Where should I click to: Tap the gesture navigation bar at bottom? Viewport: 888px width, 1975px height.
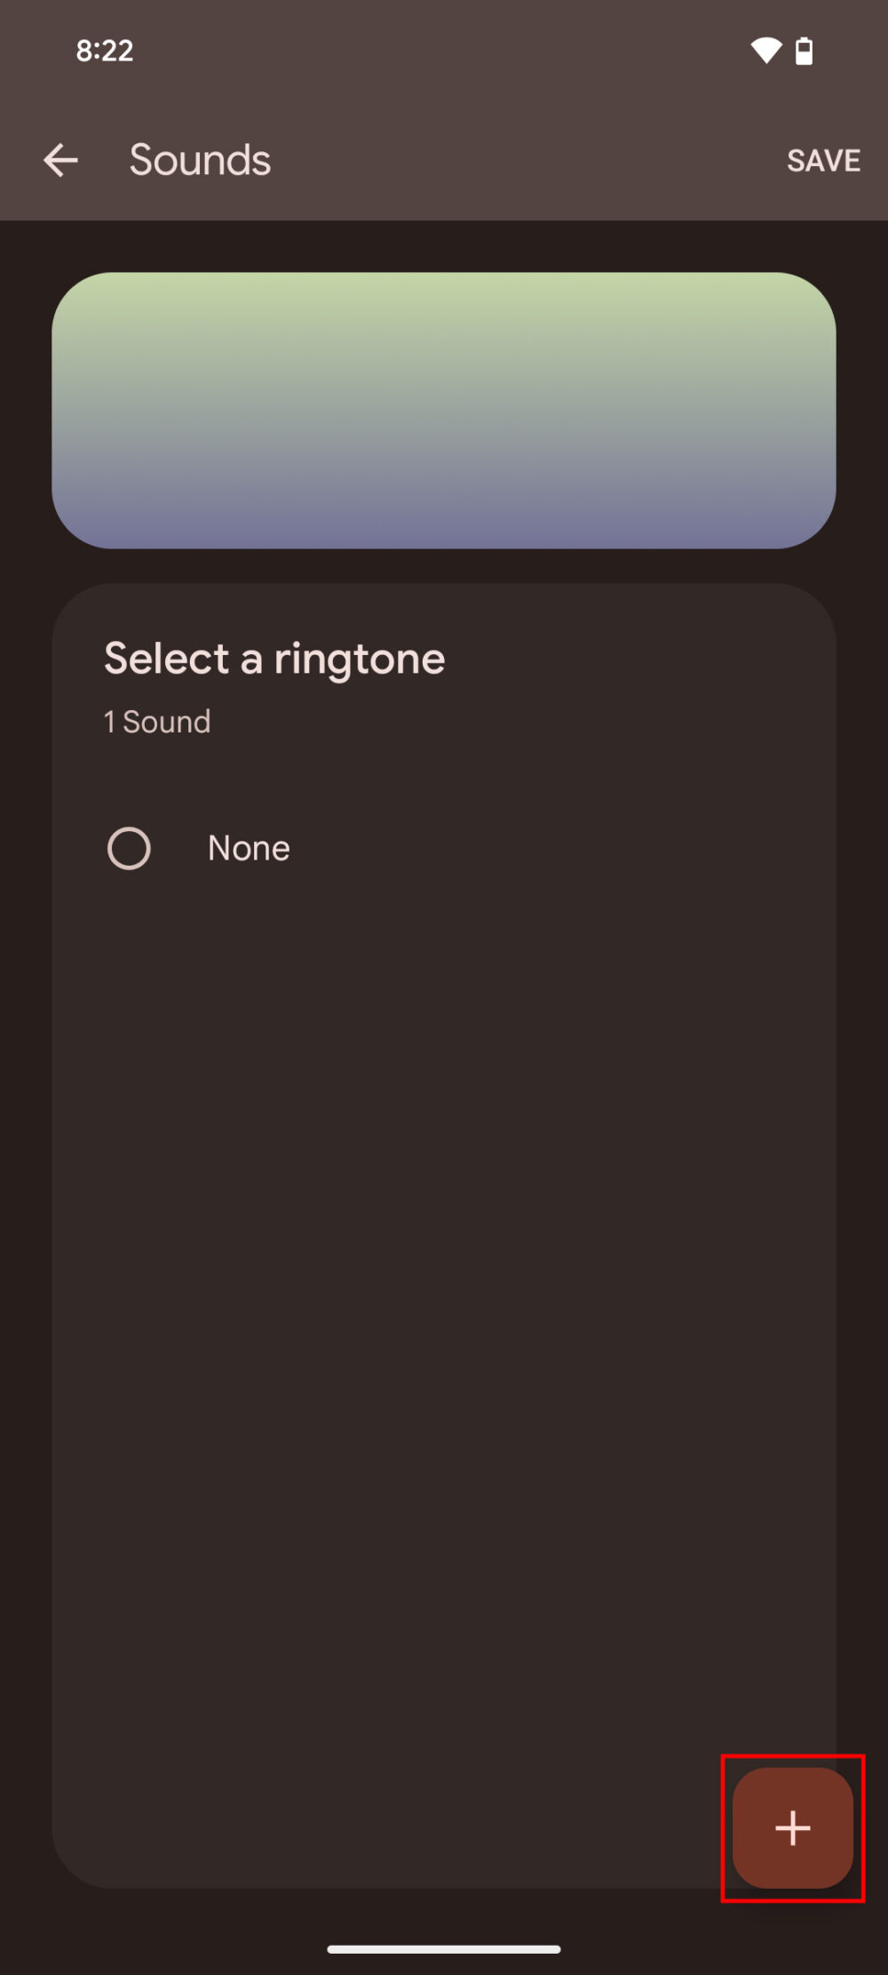point(443,1947)
